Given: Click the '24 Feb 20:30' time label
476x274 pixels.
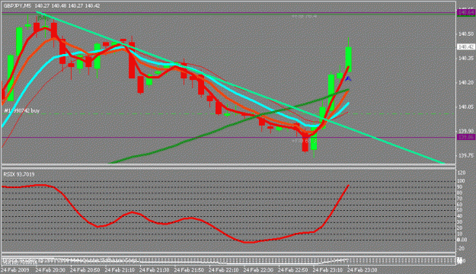Looking at the screenshot, I should tap(50, 269).
